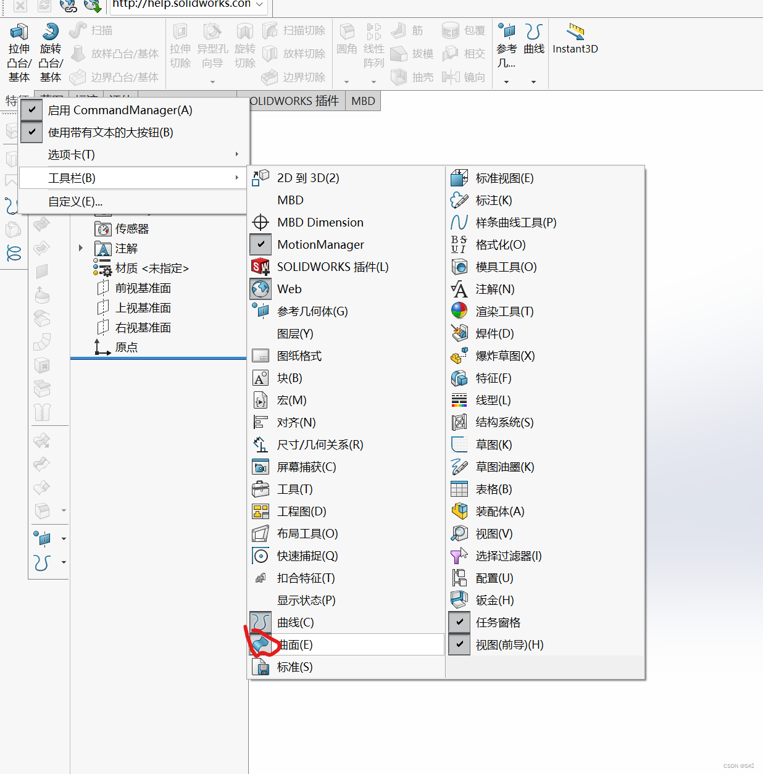Screen dimensions: 763x774
Task: Toggle 草图(K) sketch toolbar
Action: click(x=545, y=444)
